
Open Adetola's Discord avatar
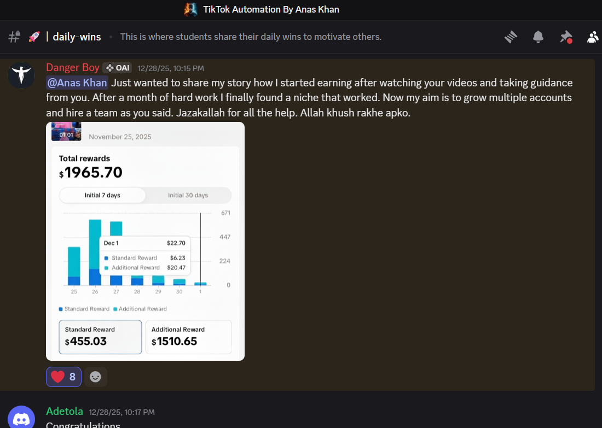coord(21,417)
